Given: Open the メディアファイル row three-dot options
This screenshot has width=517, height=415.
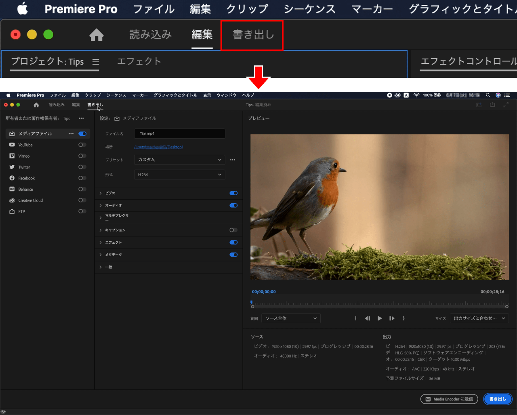Looking at the screenshot, I should (71, 134).
